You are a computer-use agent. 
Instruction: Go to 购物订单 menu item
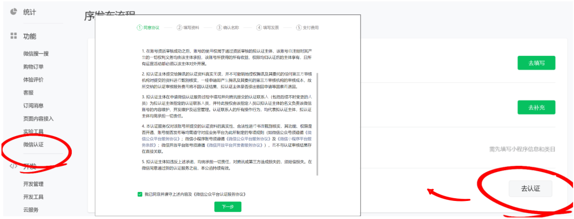(x=33, y=66)
